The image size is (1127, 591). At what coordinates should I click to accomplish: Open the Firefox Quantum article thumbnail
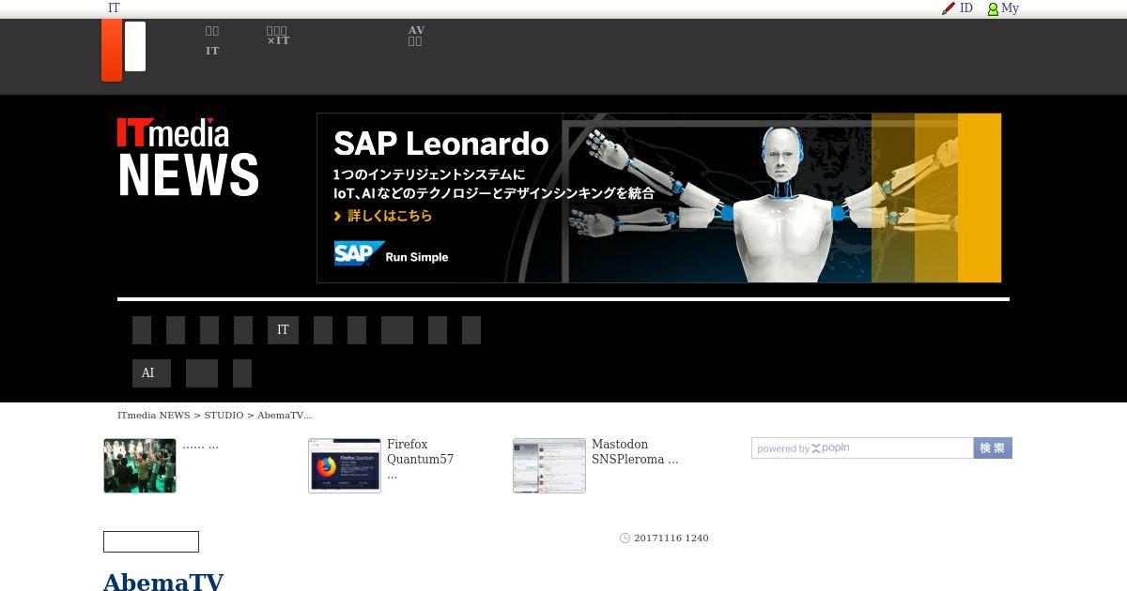345,465
